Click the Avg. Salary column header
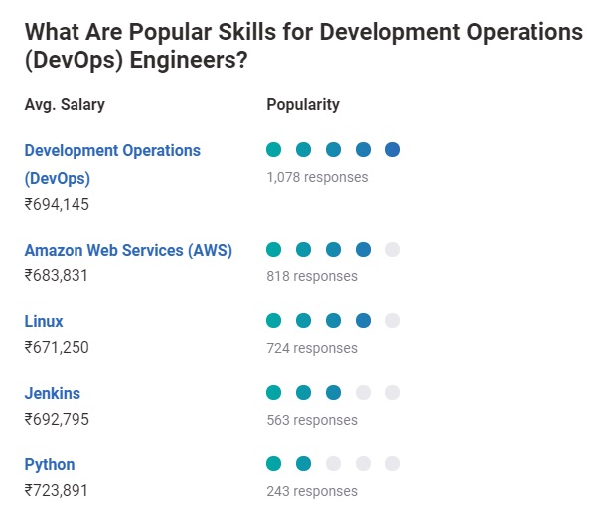Image resolution: width=607 pixels, height=518 pixels. (x=65, y=105)
